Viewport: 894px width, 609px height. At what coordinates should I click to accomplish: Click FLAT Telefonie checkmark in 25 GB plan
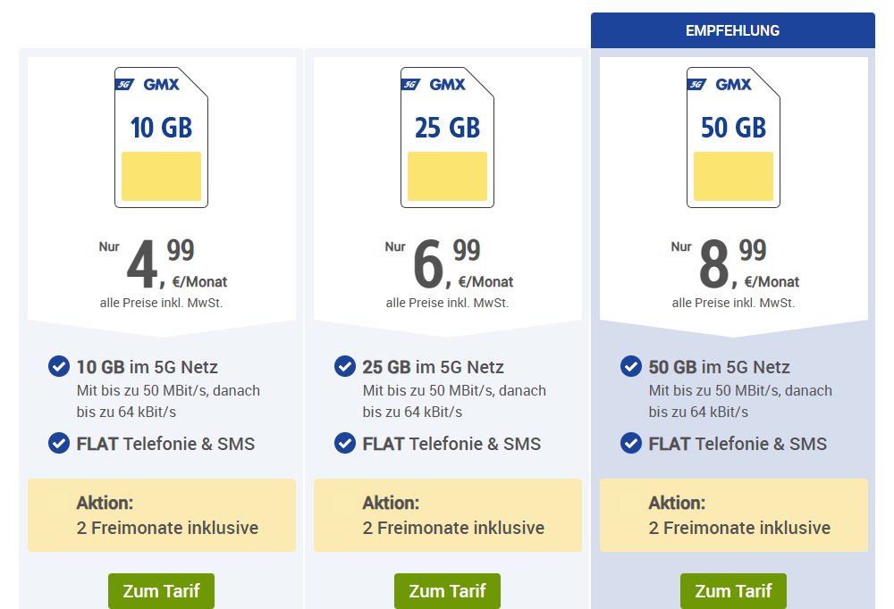tap(345, 443)
